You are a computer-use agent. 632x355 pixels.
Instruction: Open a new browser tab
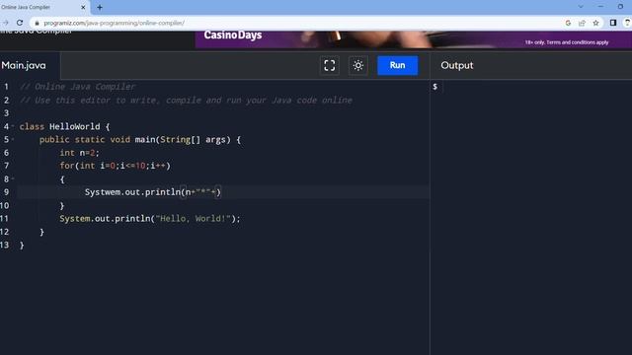(100, 7)
